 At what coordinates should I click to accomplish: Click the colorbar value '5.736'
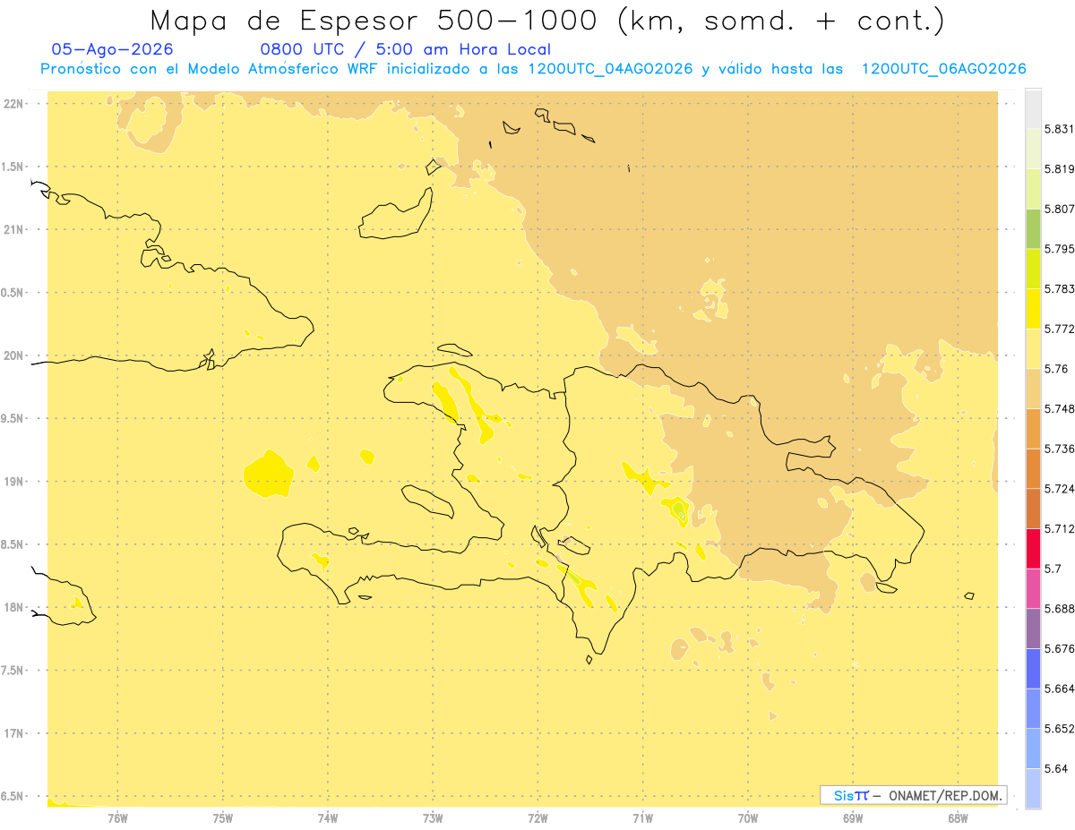pyautogui.click(x=1060, y=449)
